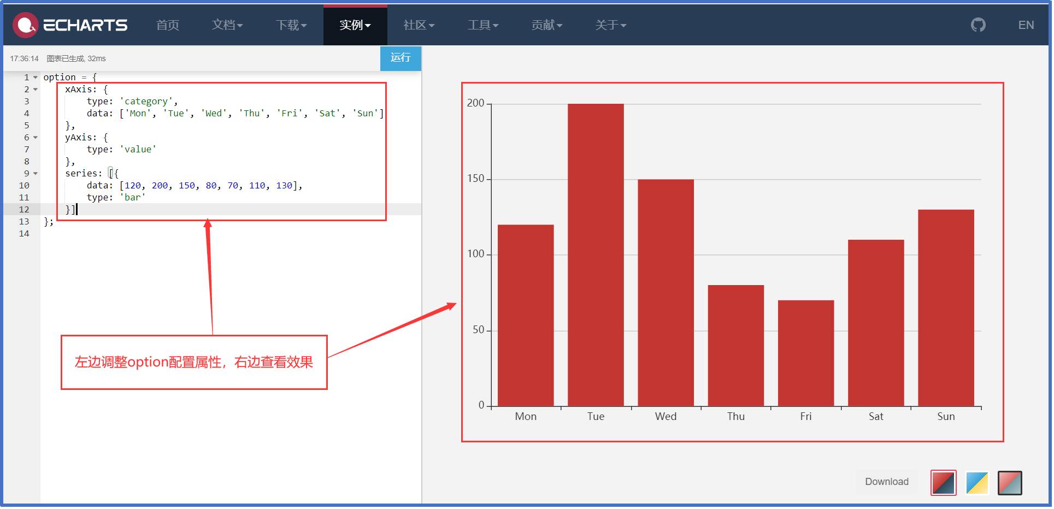Click the Mon bar in the chart
This screenshot has height=509, width=1054.
pyautogui.click(x=526, y=316)
